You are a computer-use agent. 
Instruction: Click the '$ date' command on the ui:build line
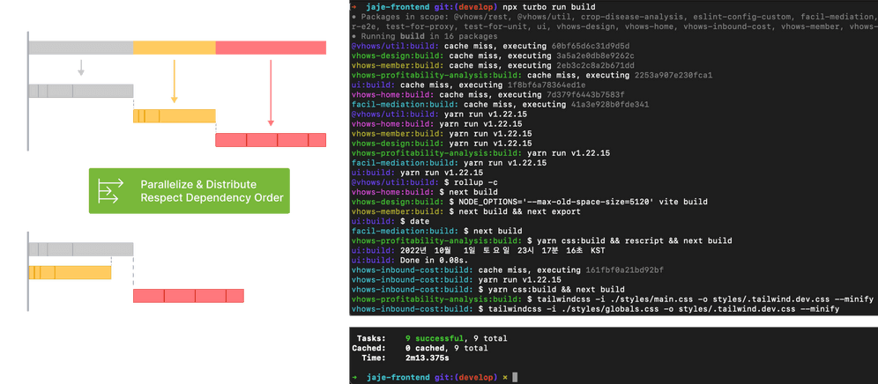click(414, 221)
